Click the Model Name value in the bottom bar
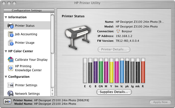The width and height of the screenshot is (175, 108). (55, 104)
